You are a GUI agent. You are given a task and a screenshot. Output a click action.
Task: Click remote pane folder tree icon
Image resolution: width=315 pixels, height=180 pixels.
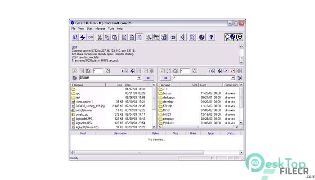coord(239,78)
